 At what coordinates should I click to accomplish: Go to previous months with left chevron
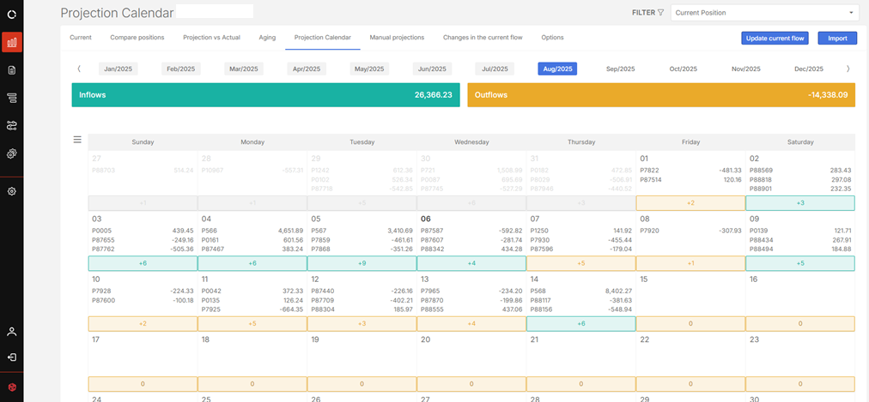[79, 69]
